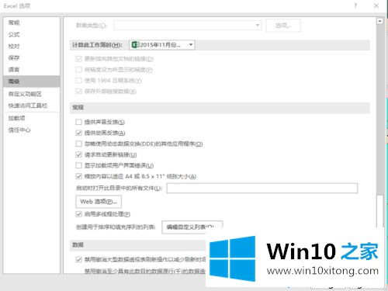Open the 常规 options category
The width and height of the screenshot is (388, 291).
point(14,23)
